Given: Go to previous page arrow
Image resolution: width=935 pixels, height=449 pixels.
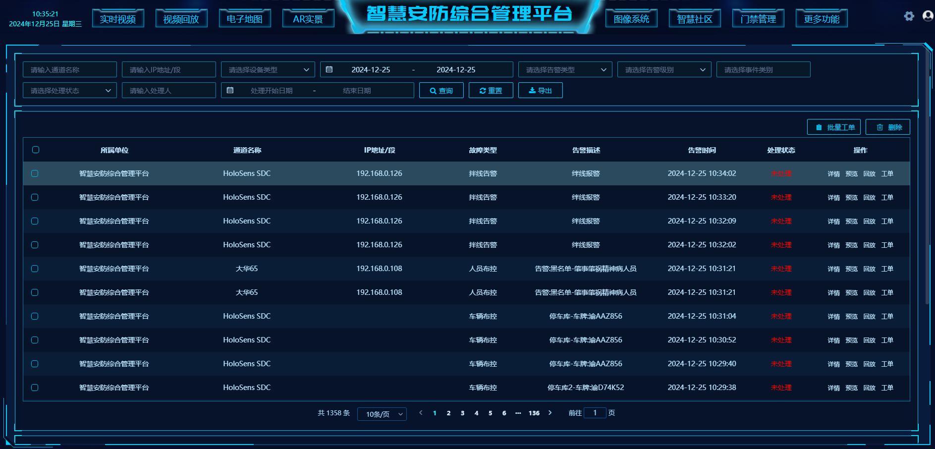Looking at the screenshot, I should coord(421,412).
